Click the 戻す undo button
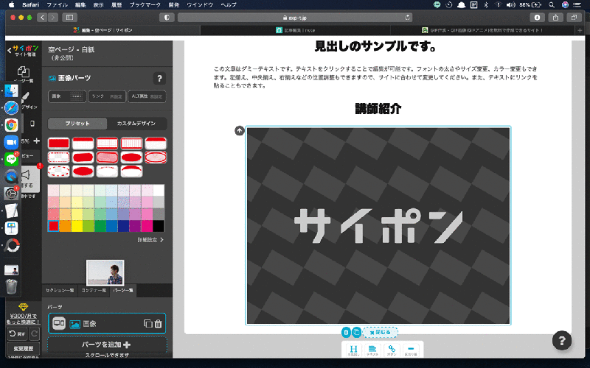 click(x=17, y=333)
